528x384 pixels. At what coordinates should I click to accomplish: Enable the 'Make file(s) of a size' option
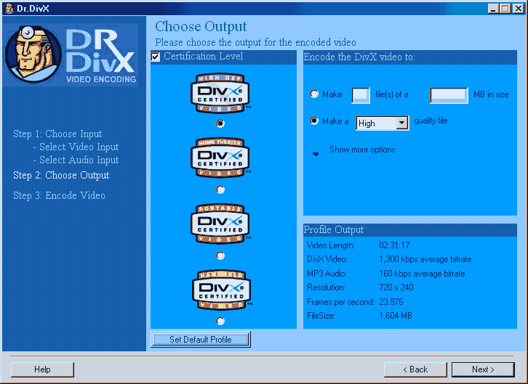(314, 94)
